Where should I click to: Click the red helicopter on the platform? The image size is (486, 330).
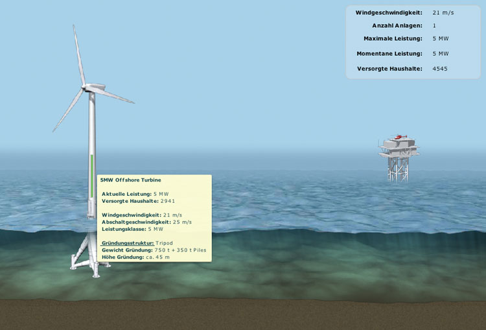point(400,137)
